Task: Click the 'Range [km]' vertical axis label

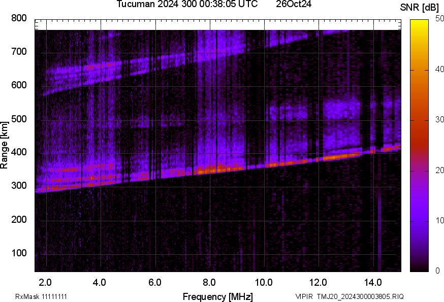Action: (x=5, y=145)
